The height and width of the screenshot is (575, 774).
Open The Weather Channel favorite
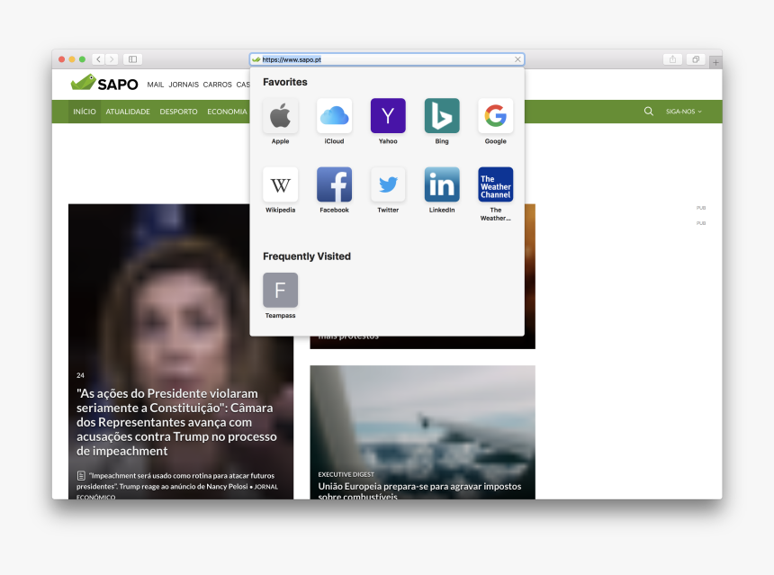pyautogui.click(x=496, y=184)
